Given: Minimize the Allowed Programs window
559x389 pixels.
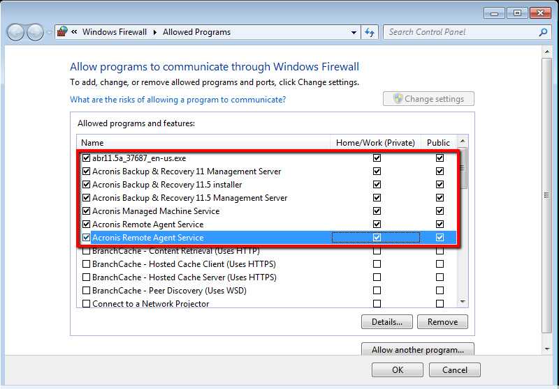Looking at the screenshot, I should coord(494,13).
